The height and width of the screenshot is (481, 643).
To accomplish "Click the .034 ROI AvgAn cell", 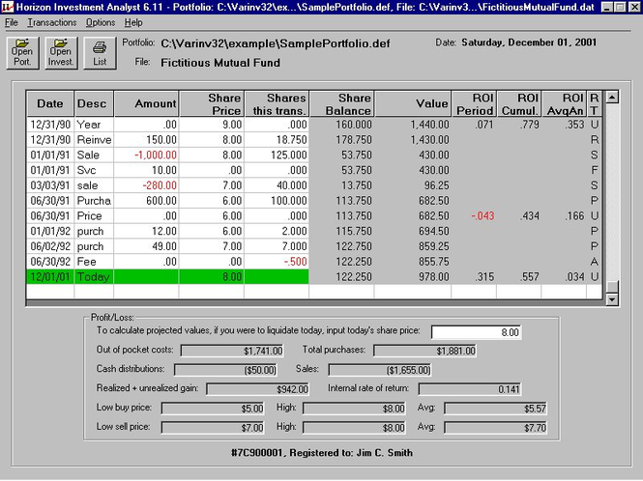I will pos(565,277).
